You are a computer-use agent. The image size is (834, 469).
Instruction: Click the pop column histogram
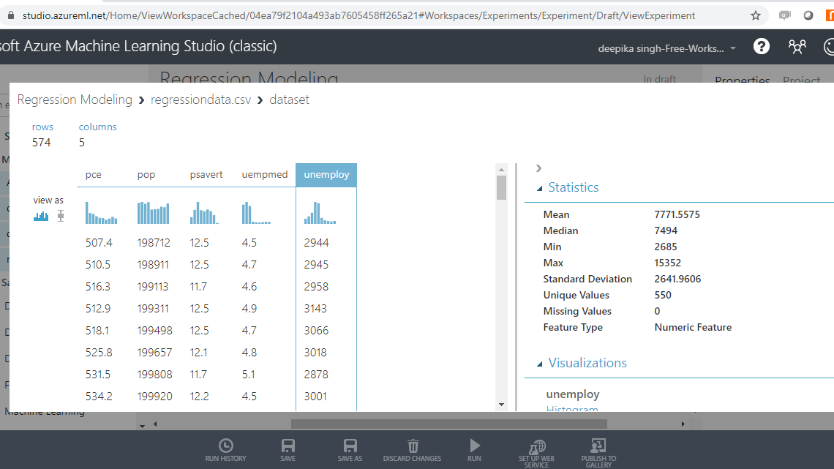coord(153,213)
